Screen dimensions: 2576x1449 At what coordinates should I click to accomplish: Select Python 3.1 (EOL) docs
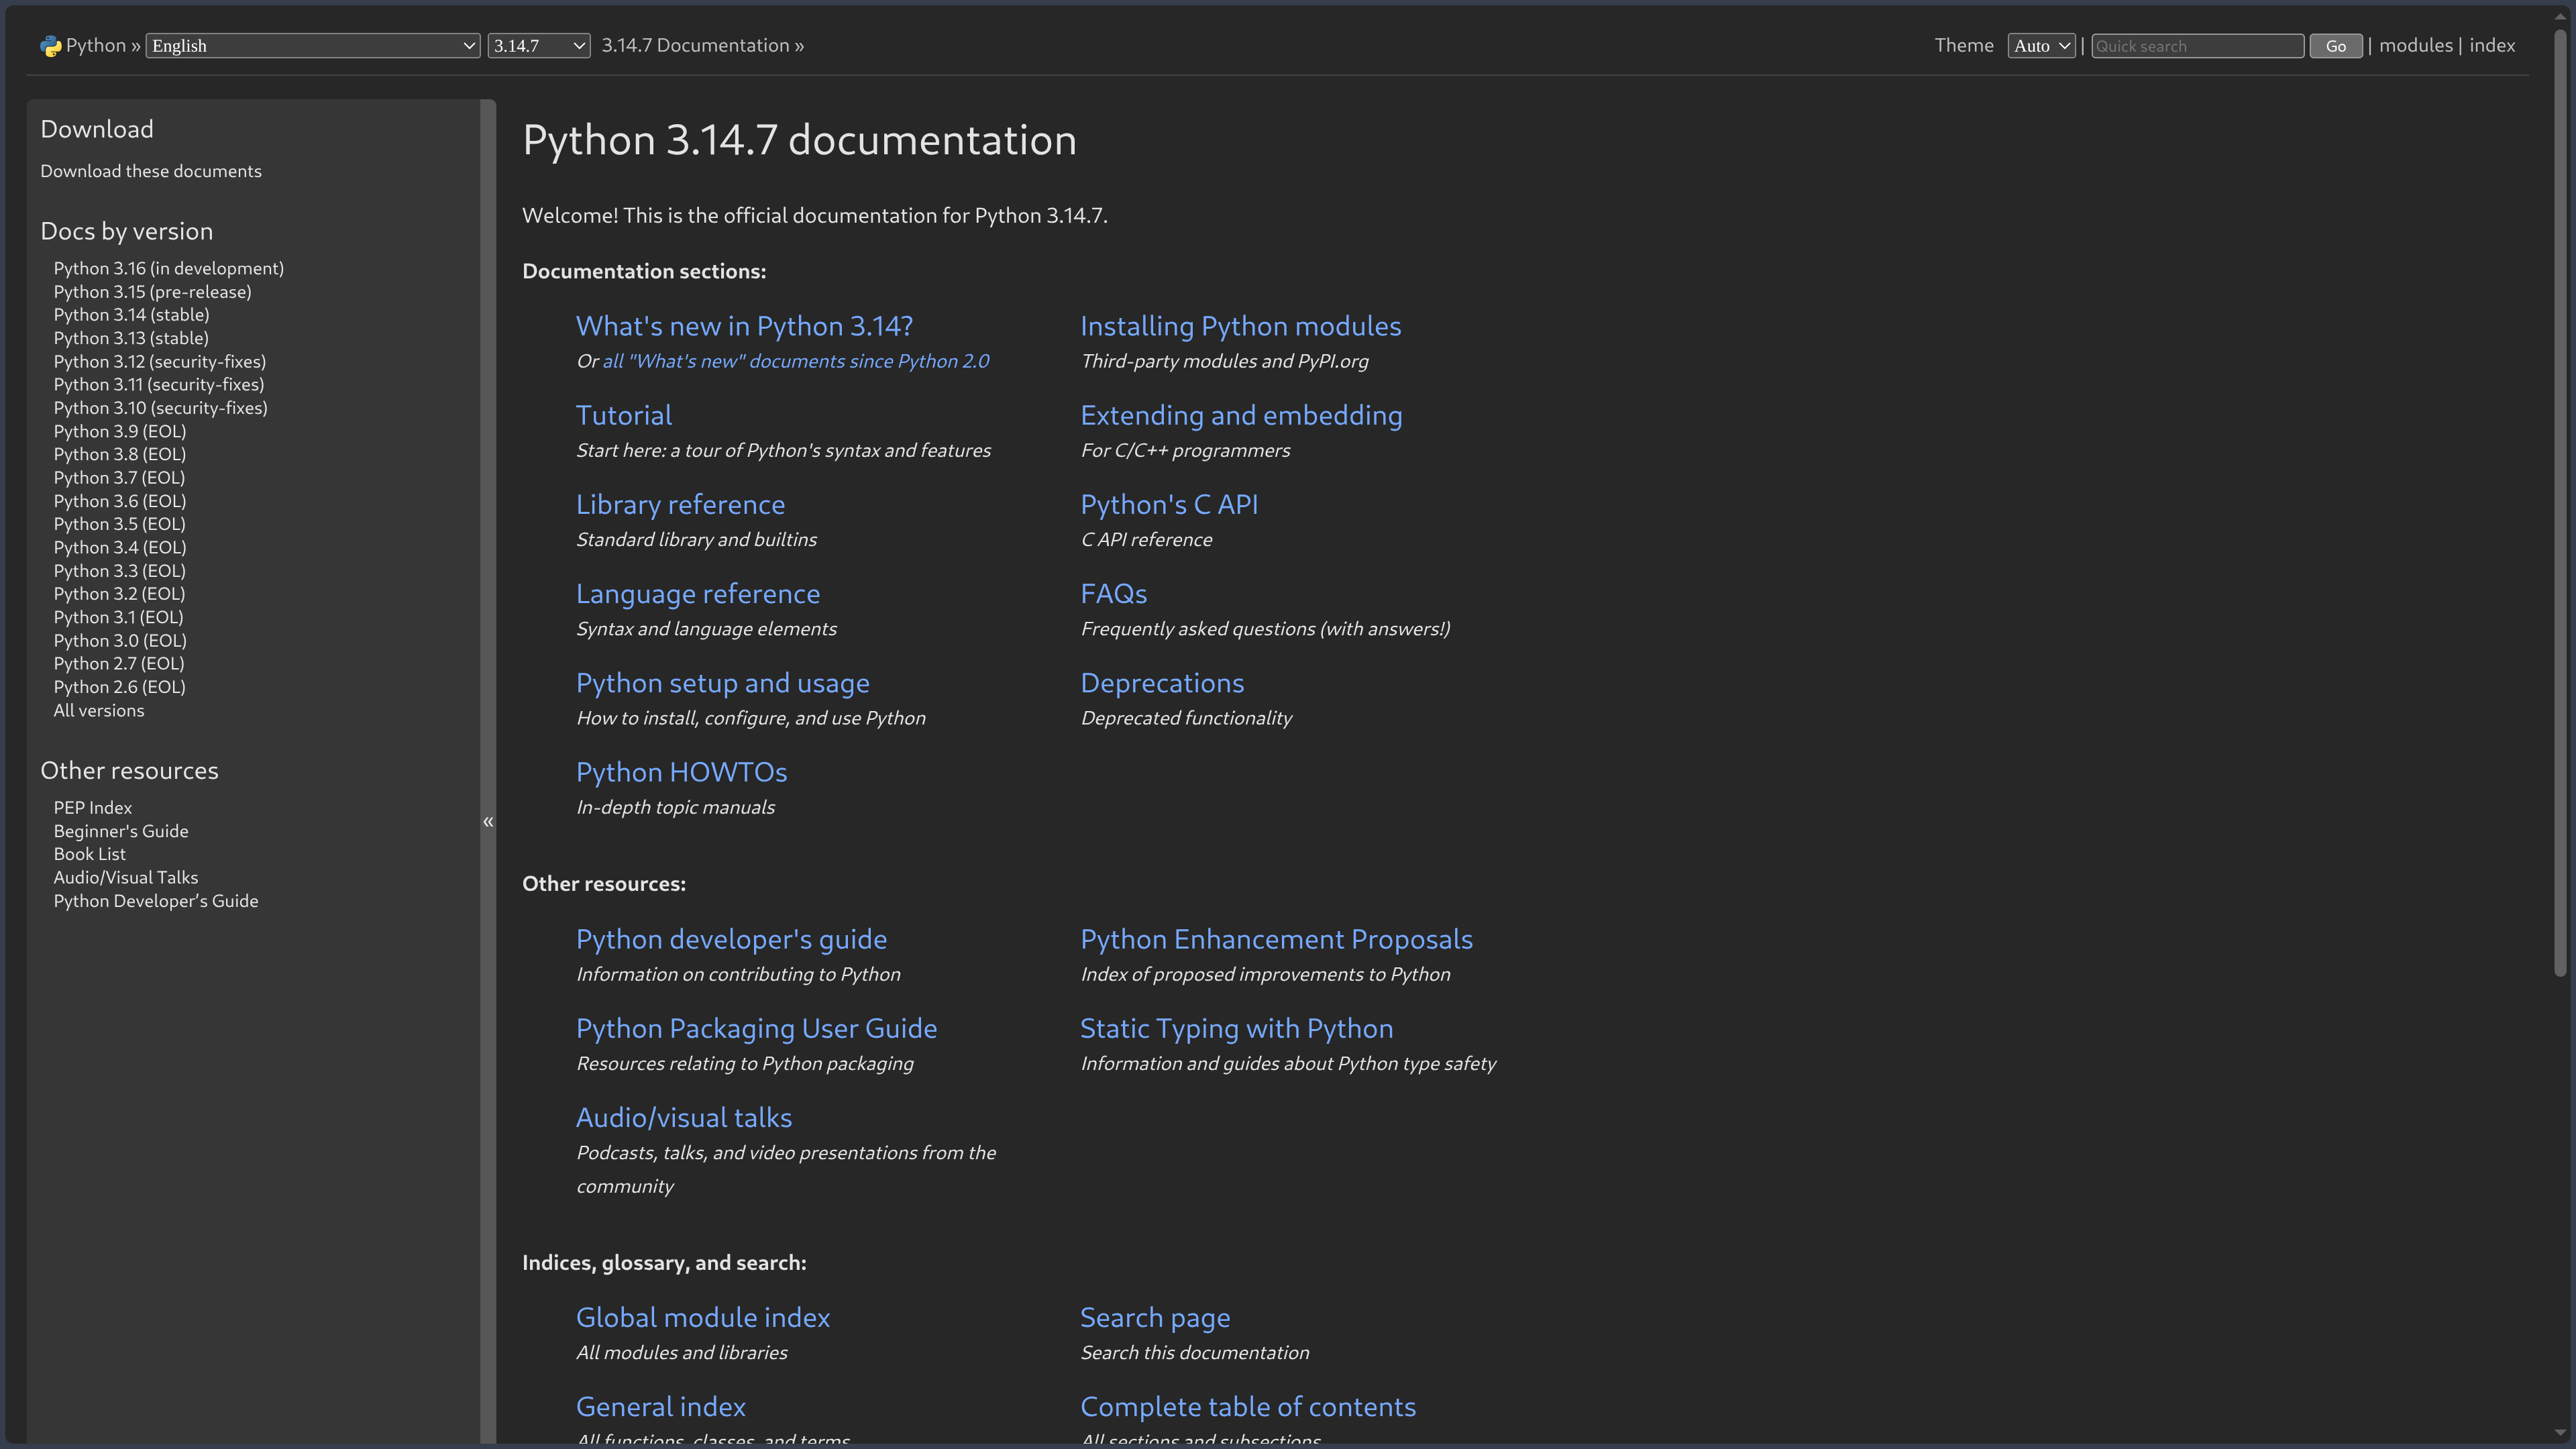click(119, 617)
